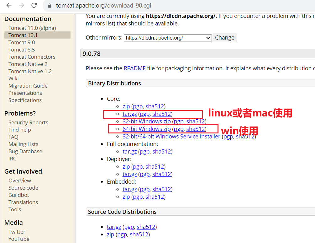Open sha512 for source code tar.gz
Image resolution: width=315 pixels, height=243 pixels.
click(146, 227)
